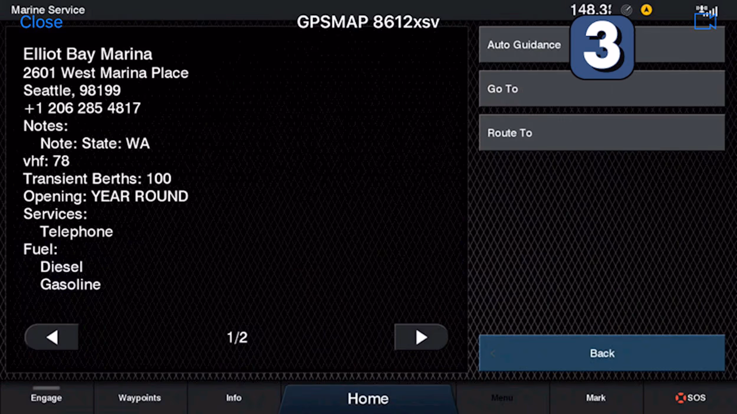Tap the Gasoline fuel entry
The width and height of the screenshot is (737, 414).
[70, 285]
